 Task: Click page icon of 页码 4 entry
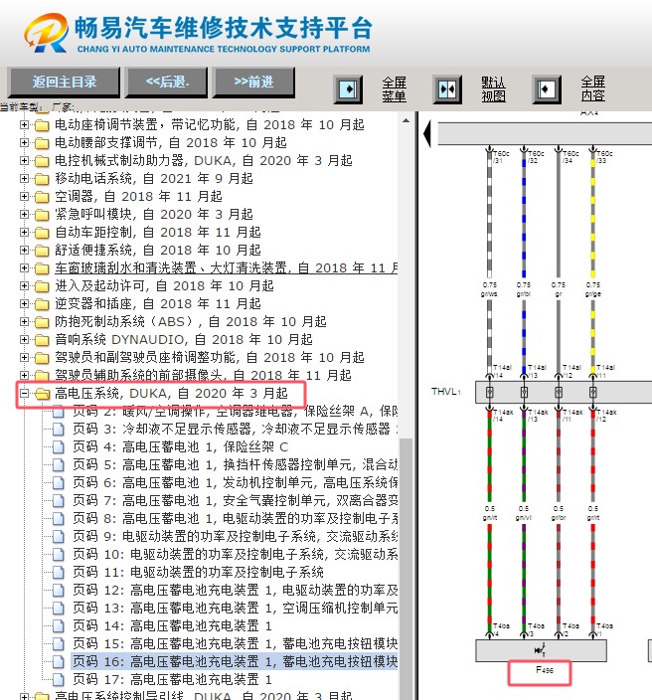[x=58, y=447]
